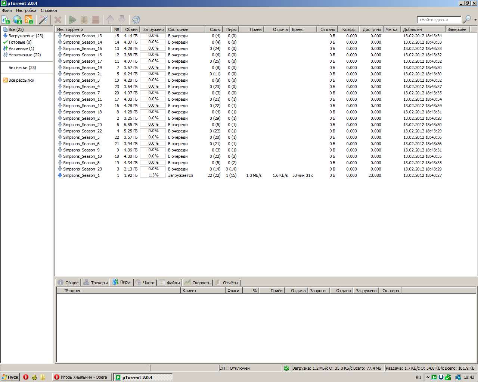Open the Пуск start button
This screenshot has width=478, height=382.
[x=10, y=377]
